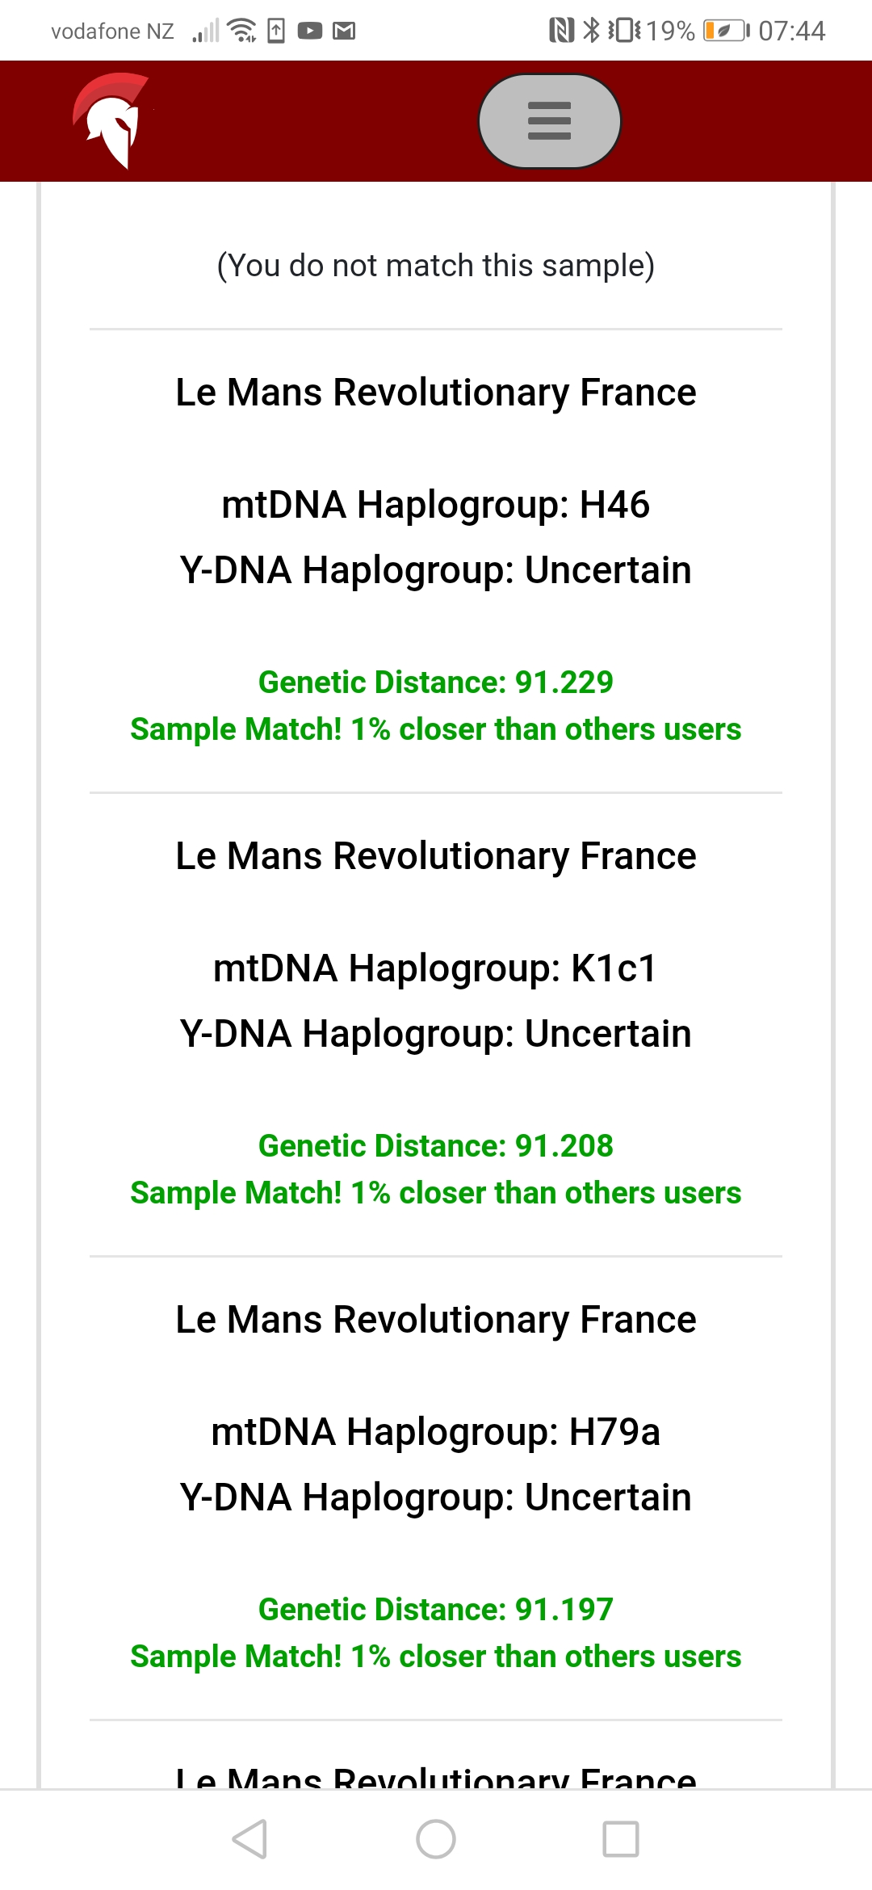The image size is (872, 1890).
Task: Tap the NFC status icon
Action: pos(560,31)
